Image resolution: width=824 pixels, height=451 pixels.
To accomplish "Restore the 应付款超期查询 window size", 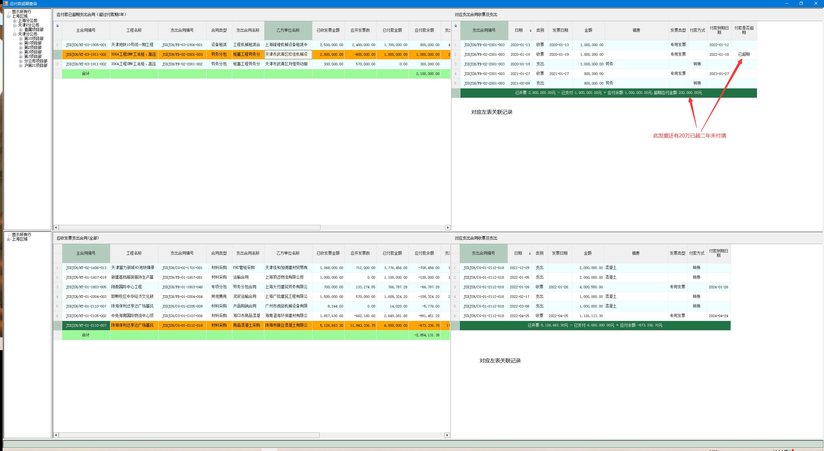I will pyautogui.click(x=801, y=4).
